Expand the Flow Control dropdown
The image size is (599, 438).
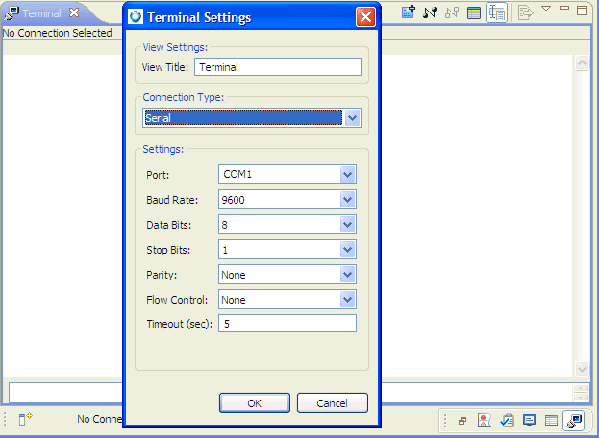[348, 300]
